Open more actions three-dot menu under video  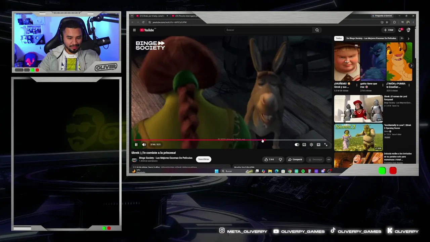(x=329, y=159)
